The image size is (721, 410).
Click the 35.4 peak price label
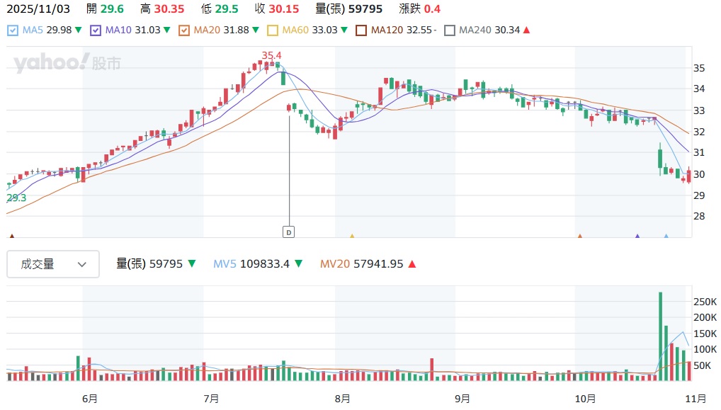[271, 55]
